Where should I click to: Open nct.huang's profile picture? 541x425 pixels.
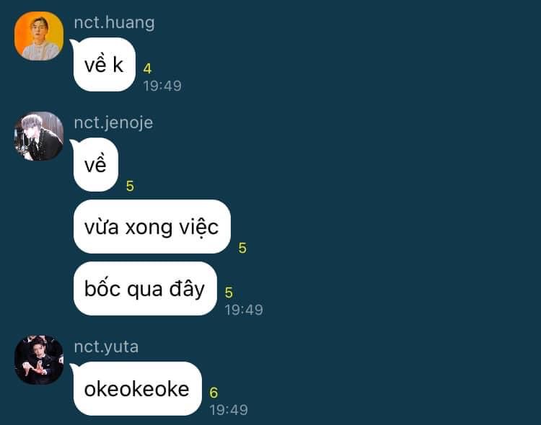pos(39,36)
